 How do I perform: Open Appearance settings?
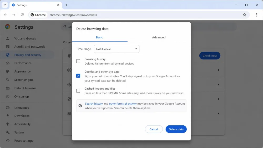click(22, 72)
